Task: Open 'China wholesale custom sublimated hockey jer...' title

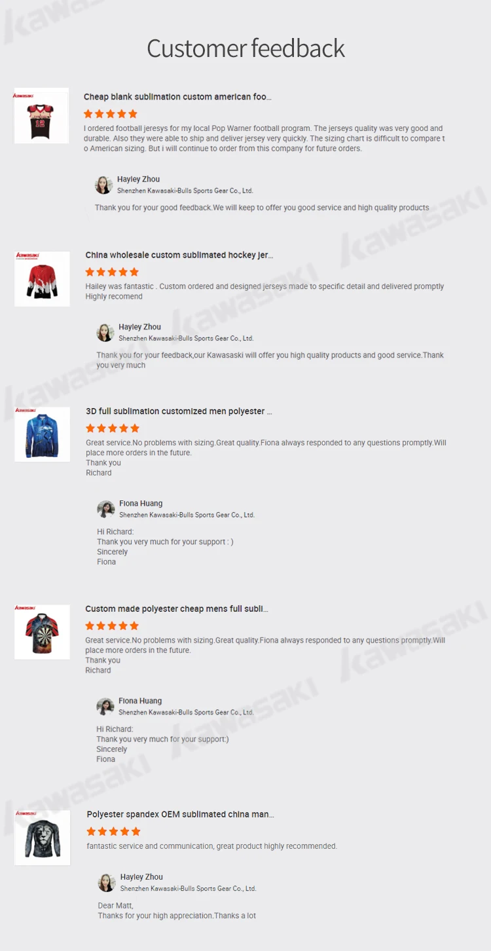Action: pos(179,255)
